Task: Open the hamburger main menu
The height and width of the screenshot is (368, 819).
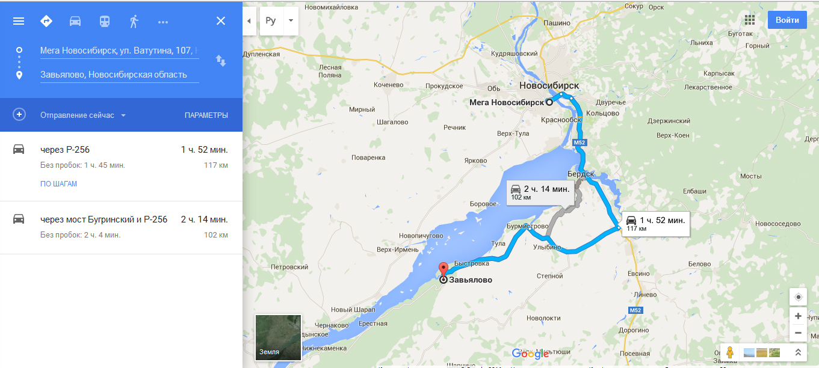Action: [x=19, y=21]
